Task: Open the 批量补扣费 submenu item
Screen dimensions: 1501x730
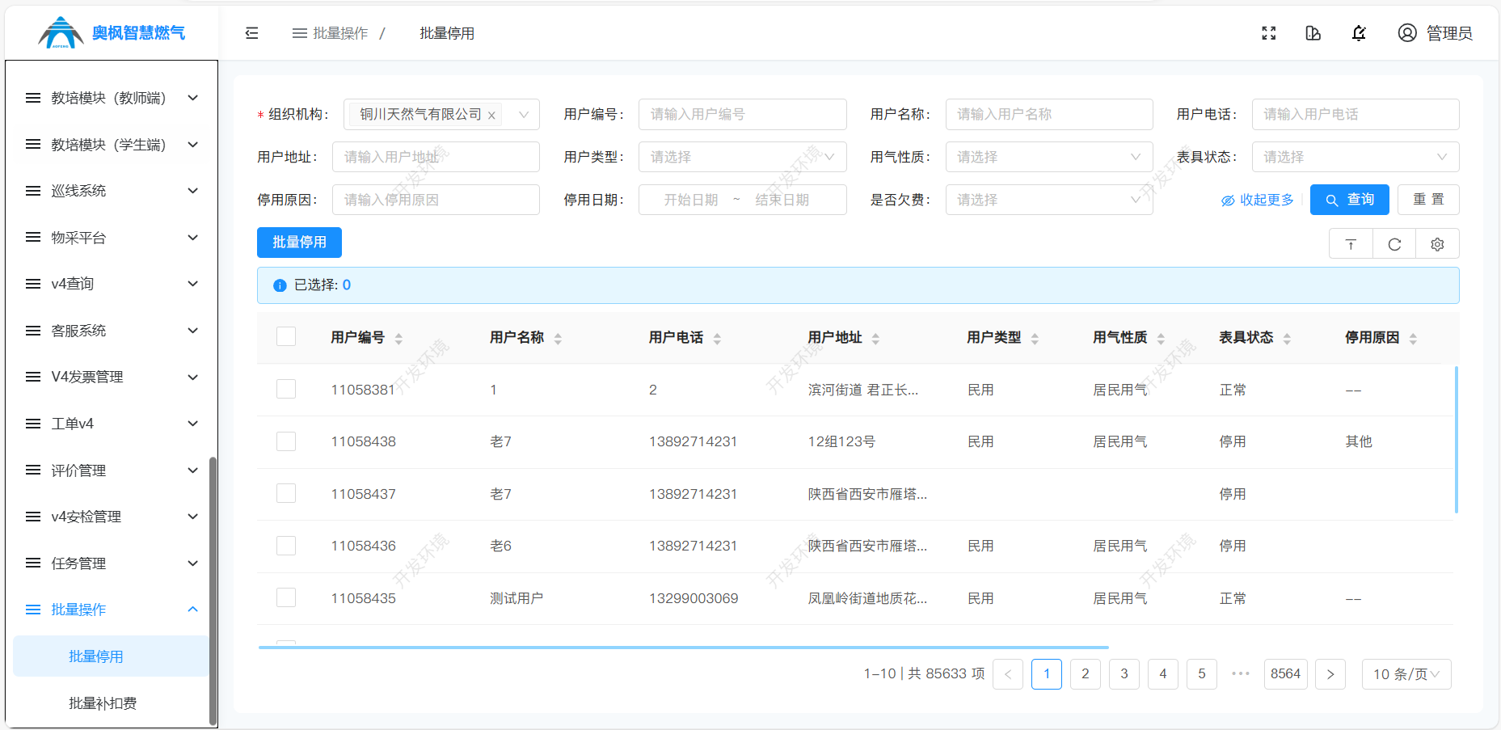Action: [111, 703]
